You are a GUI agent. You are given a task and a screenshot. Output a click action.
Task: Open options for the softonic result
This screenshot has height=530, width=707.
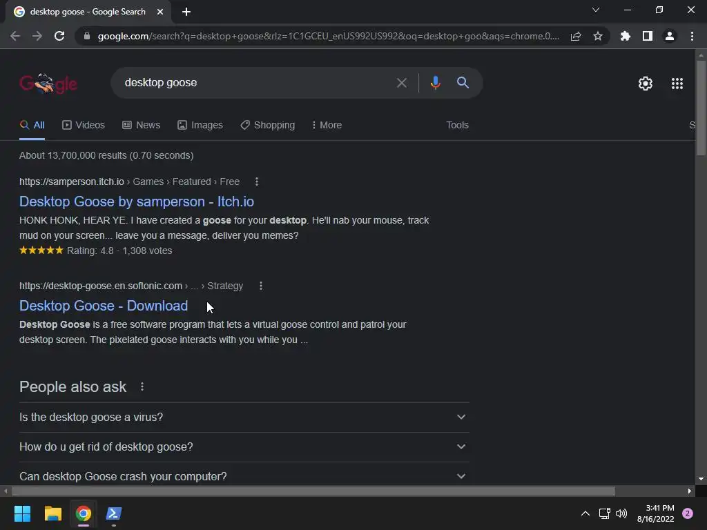pos(260,286)
